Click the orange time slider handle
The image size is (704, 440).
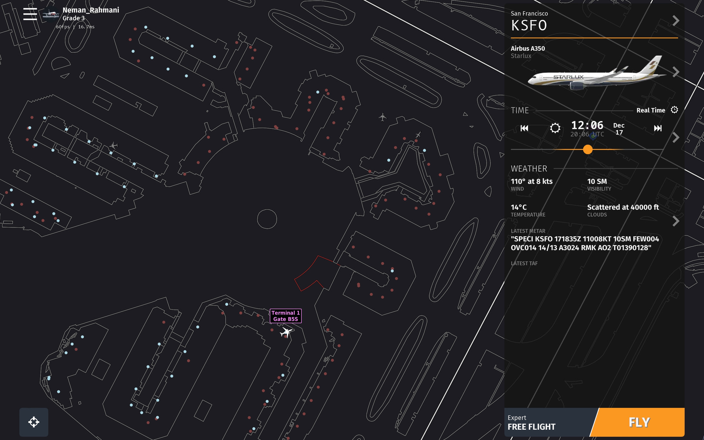click(x=587, y=149)
